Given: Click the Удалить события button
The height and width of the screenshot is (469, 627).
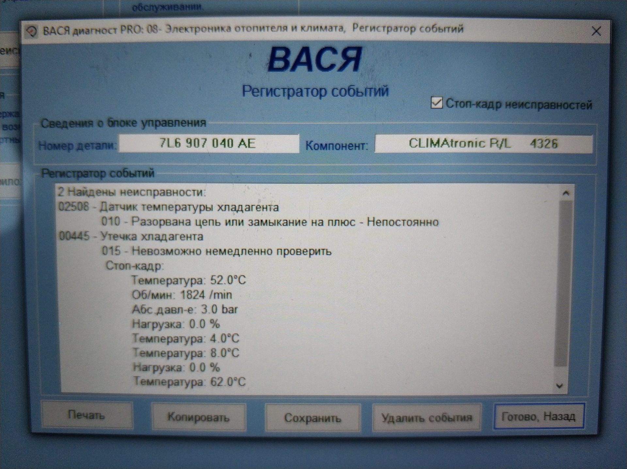Looking at the screenshot, I should [x=426, y=417].
